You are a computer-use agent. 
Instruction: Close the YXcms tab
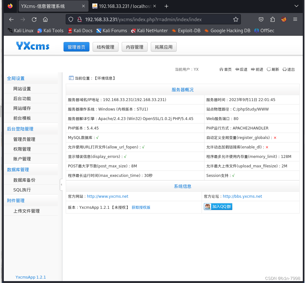(83, 6)
